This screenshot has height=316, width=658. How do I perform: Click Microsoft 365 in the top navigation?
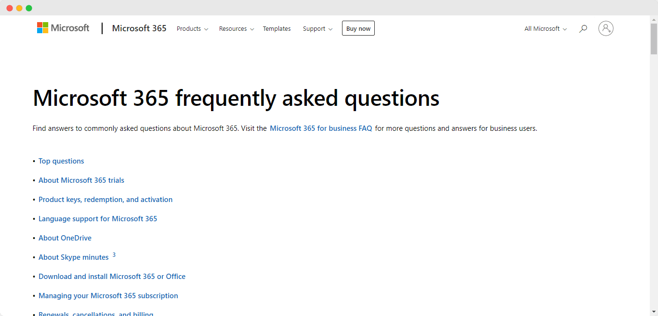click(139, 28)
